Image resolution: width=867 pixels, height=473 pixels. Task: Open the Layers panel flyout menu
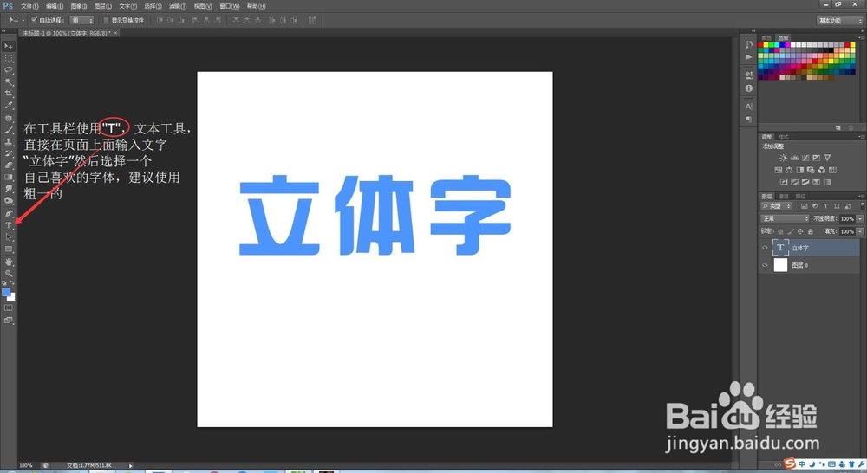tap(861, 196)
